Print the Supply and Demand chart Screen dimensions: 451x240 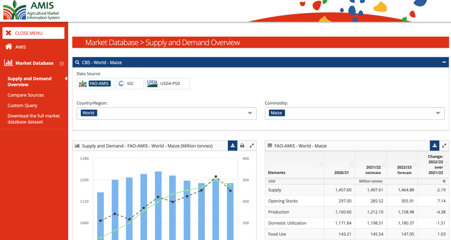tap(242, 146)
